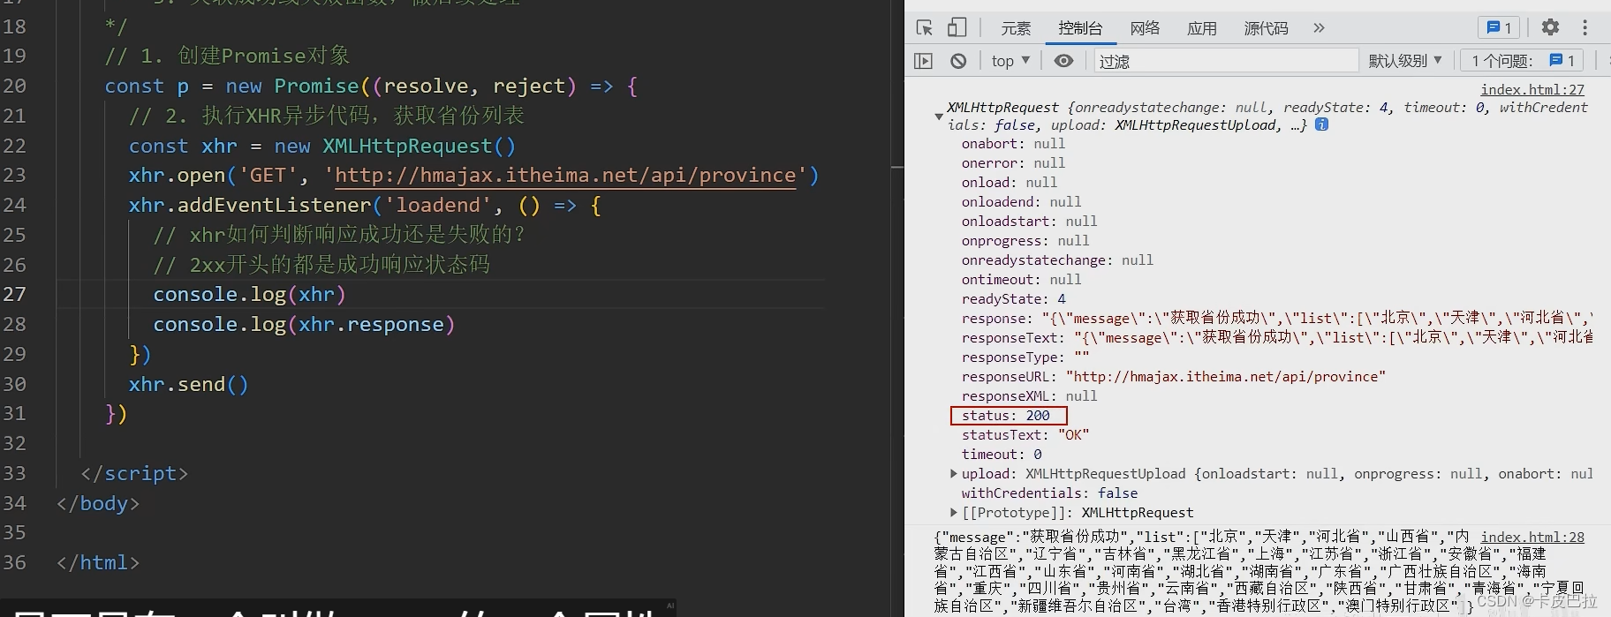Focus the 过滤 filter input

coord(1226,61)
